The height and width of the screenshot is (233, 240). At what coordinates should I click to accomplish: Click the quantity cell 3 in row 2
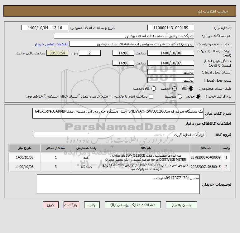tap(56, 167)
